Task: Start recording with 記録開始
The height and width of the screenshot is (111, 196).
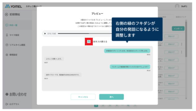Action: tap(12, 14)
